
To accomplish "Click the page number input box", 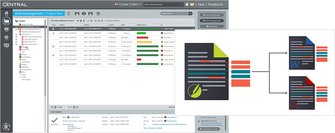I will tap(65, 107).
